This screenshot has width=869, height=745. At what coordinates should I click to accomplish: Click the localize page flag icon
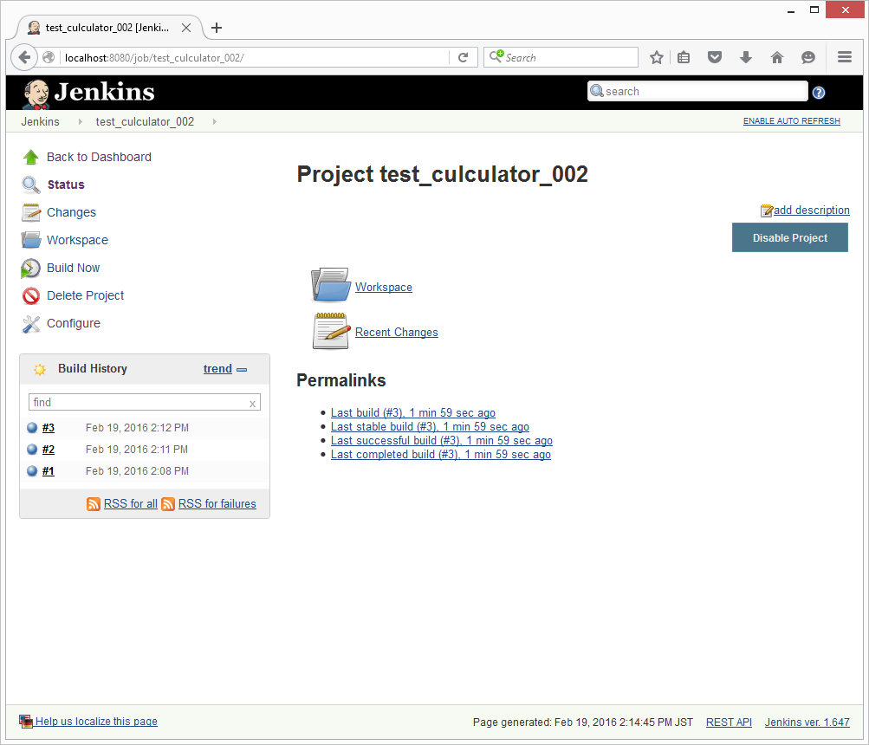26,721
